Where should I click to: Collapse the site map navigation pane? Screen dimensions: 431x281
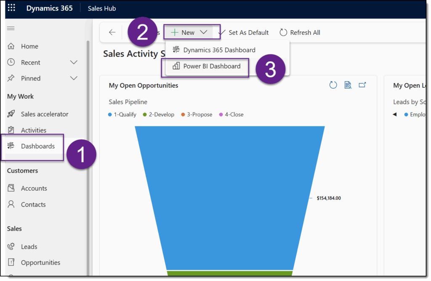pos(11,28)
